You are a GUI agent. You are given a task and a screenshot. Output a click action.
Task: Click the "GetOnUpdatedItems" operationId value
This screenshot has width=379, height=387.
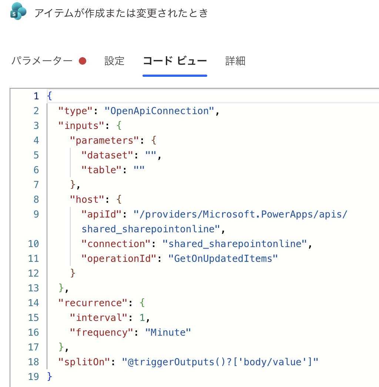point(223,258)
